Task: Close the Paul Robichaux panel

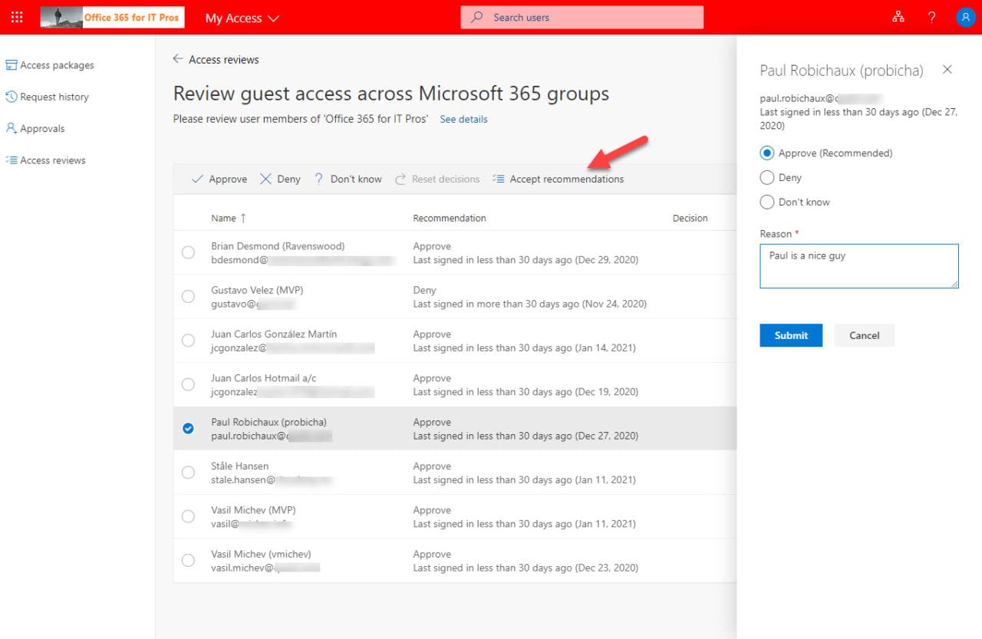Action: click(x=947, y=70)
